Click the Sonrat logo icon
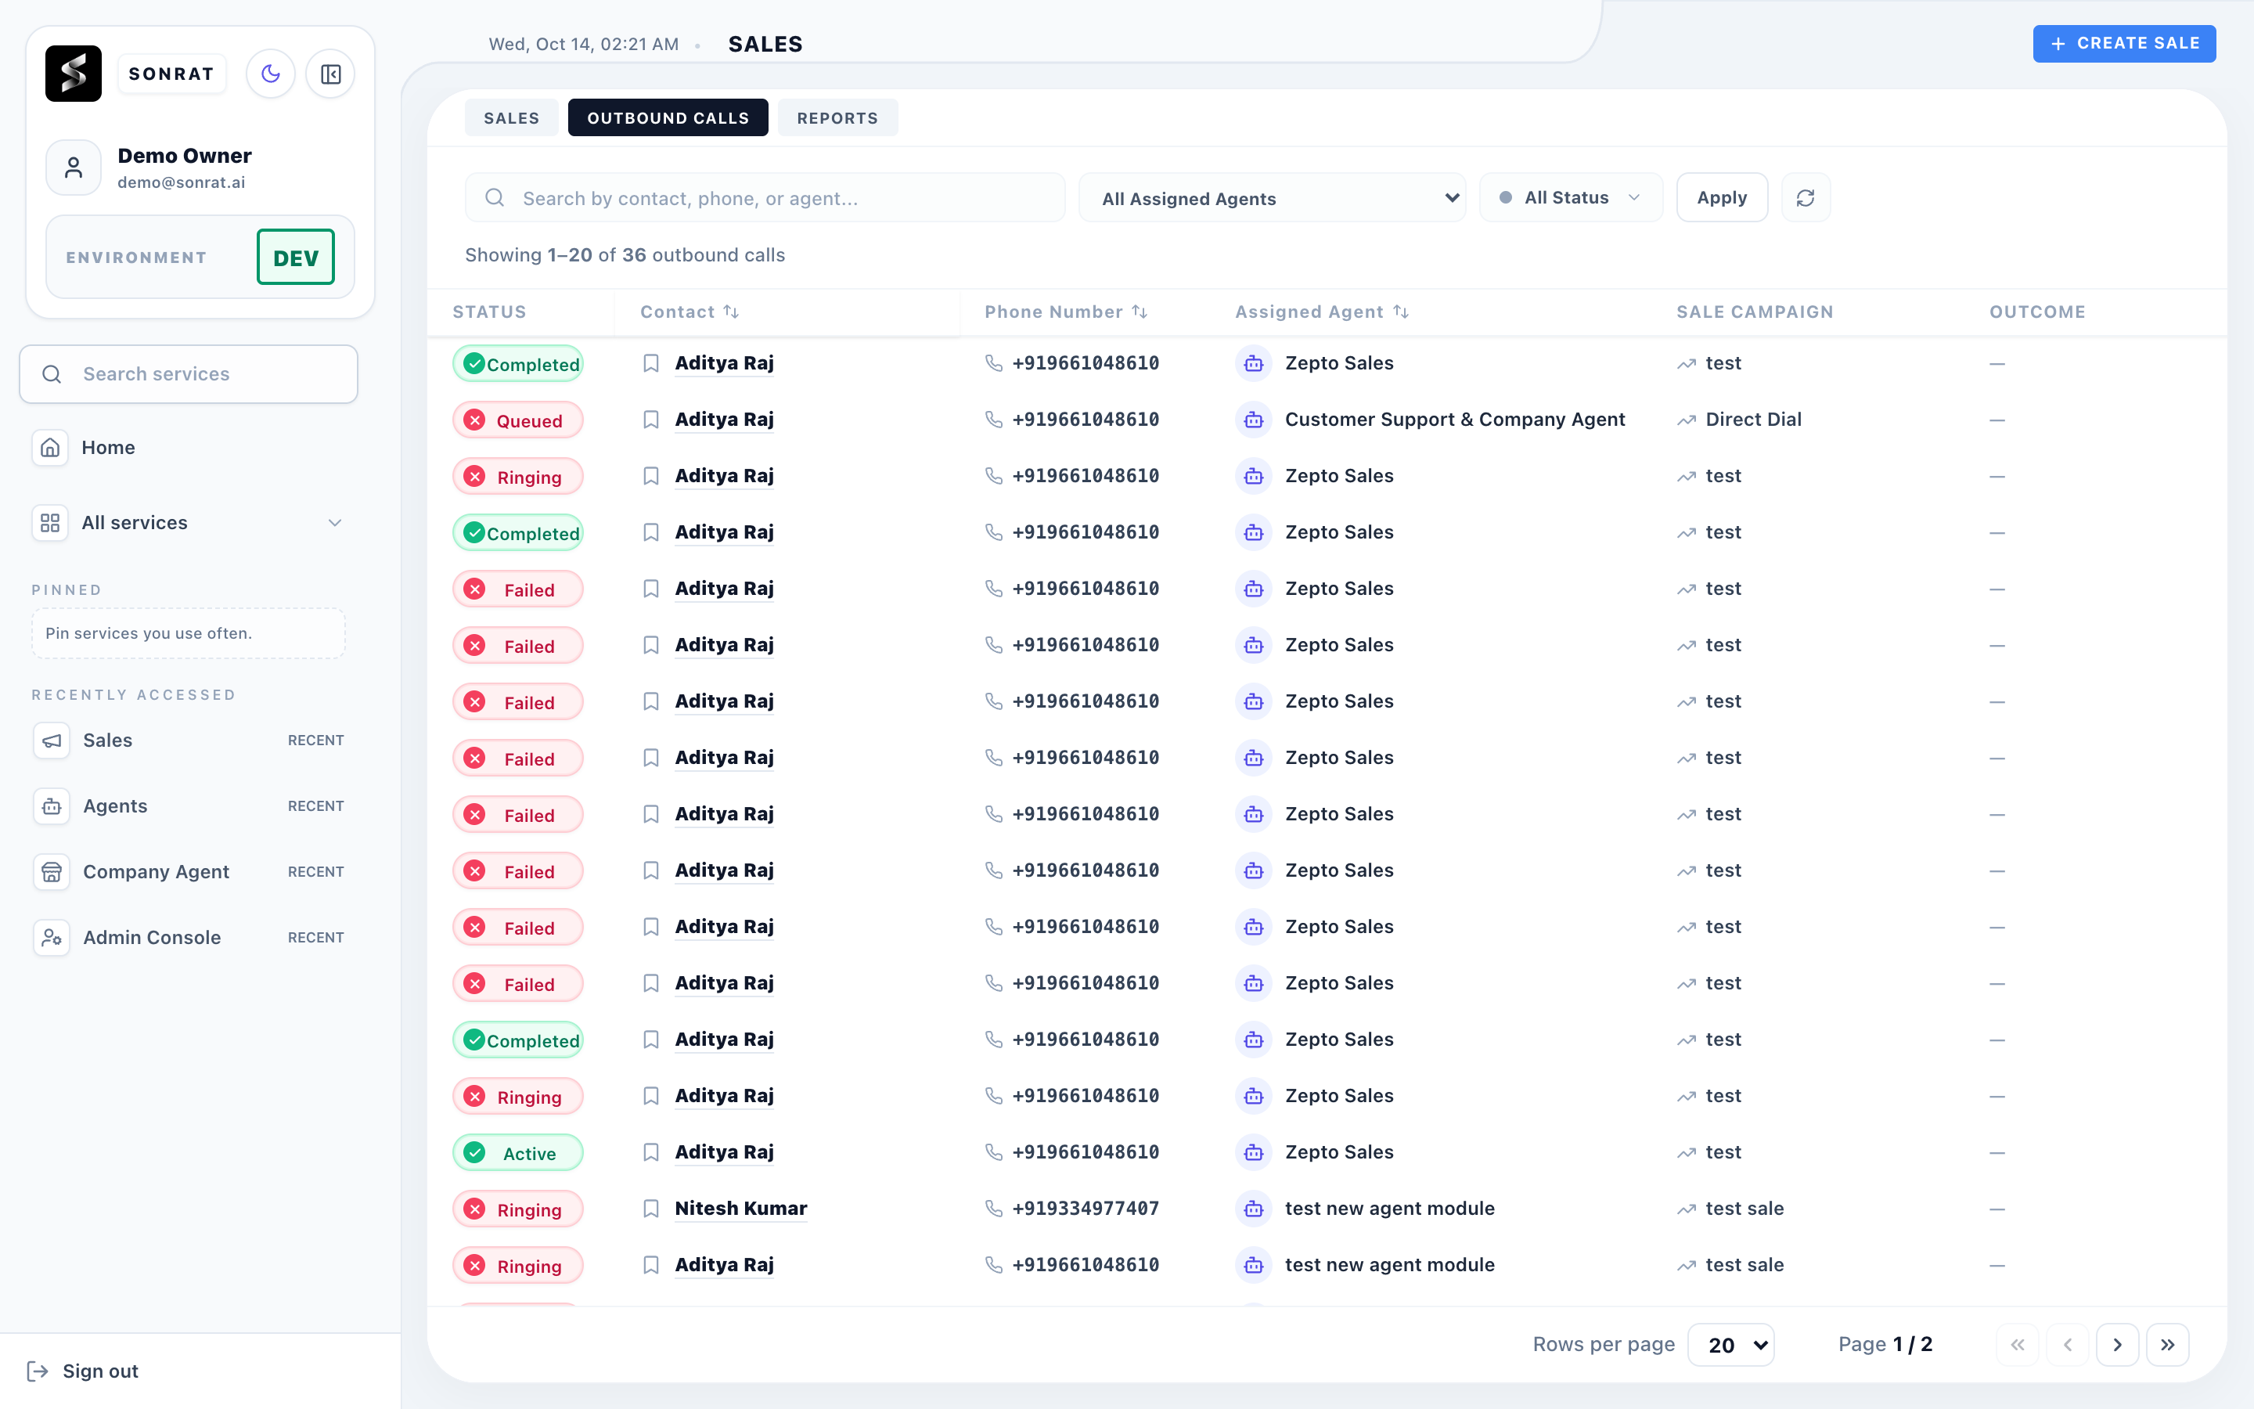This screenshot has height=1409, width=2254. point(74,74)
